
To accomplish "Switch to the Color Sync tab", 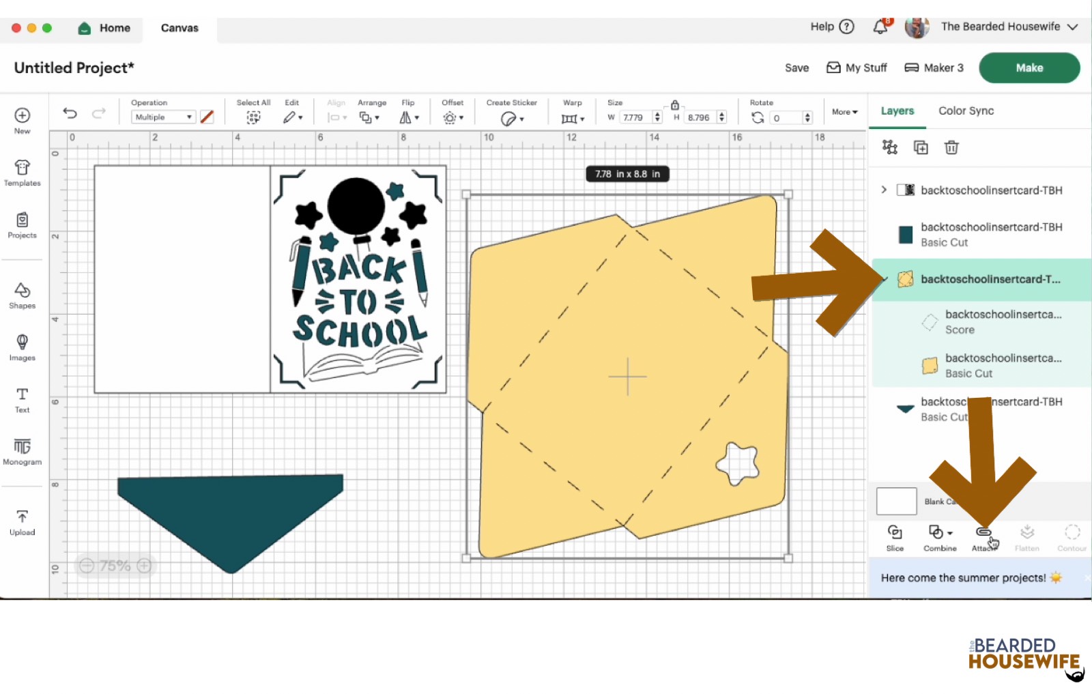I will (966, 111).
